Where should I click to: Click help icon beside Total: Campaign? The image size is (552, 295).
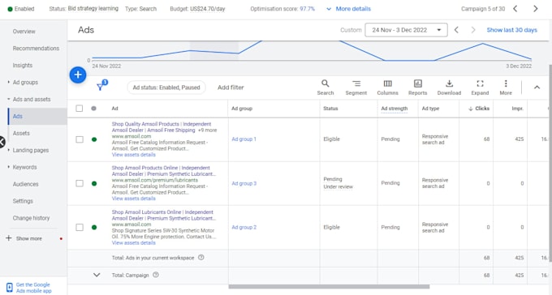156,275
